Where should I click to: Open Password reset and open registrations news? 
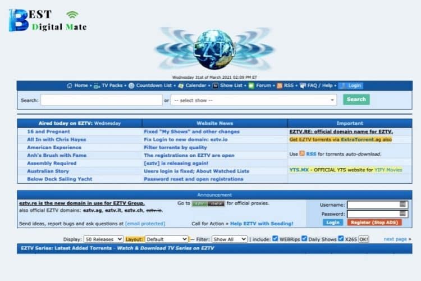194,179
